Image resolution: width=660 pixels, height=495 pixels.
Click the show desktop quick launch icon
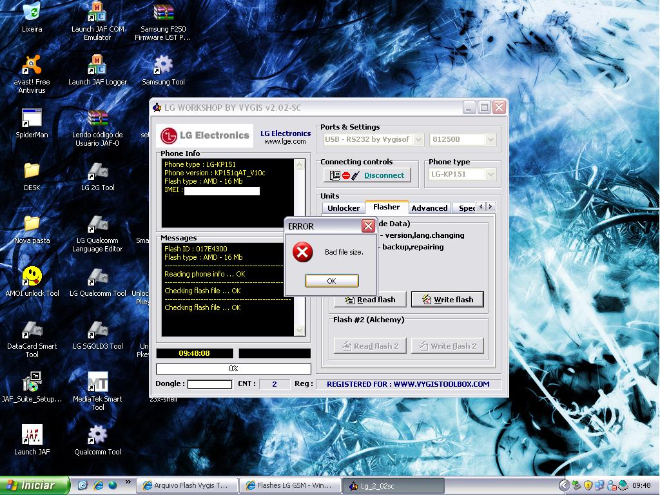pyautogui.click(x=82, y=485)
